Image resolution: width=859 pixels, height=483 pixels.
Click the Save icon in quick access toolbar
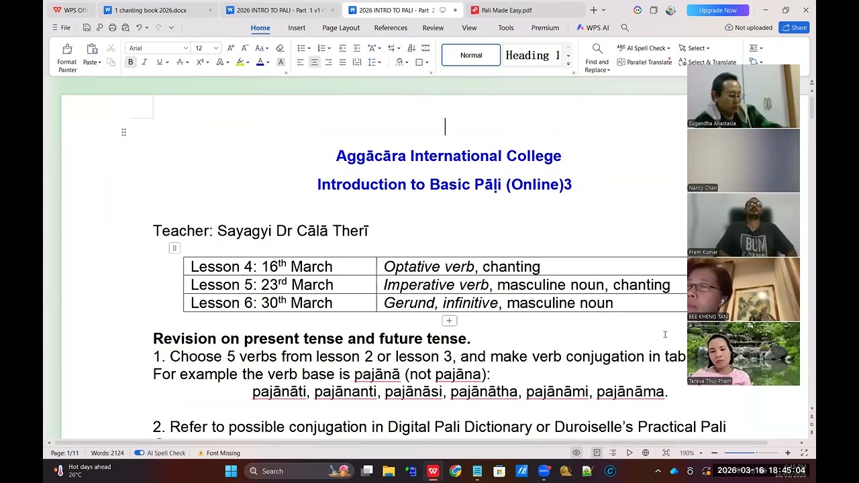(87, 28)
